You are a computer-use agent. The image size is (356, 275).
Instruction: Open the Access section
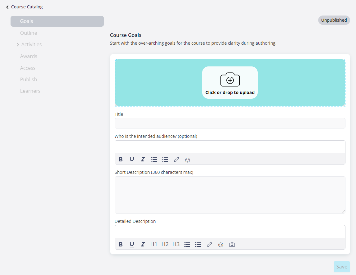[x=28, y=68]
